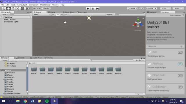
Task: Toggle scene audio speaker icon
Action: pos(62,14)
